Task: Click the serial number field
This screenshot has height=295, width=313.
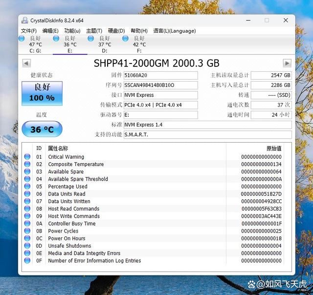Action: click(x=160, y=85)
